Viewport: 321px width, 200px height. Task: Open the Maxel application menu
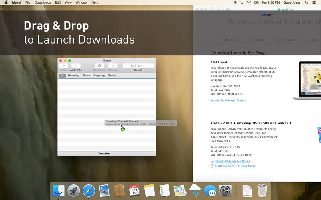pos(16,2)
